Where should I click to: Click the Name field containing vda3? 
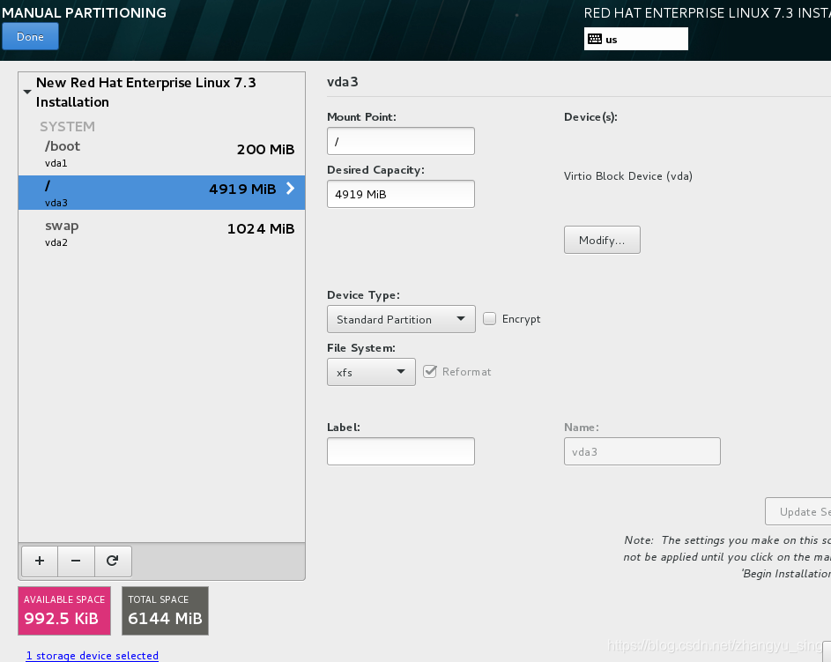[642, 451]
